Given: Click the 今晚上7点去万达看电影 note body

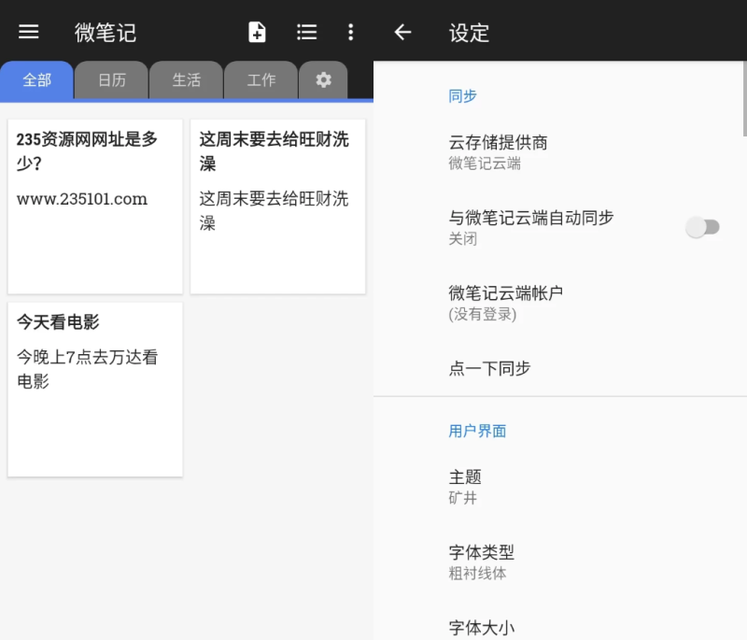Looking at the screenshot, I should click(x=87, y=369).
